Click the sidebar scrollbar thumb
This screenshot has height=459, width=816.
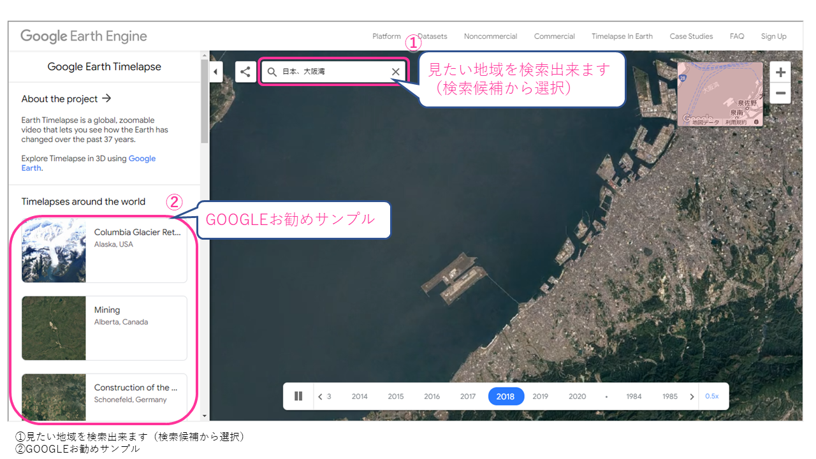(205, 101)
